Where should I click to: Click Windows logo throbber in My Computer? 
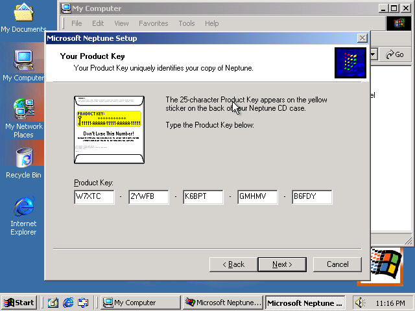pos(399,23)
